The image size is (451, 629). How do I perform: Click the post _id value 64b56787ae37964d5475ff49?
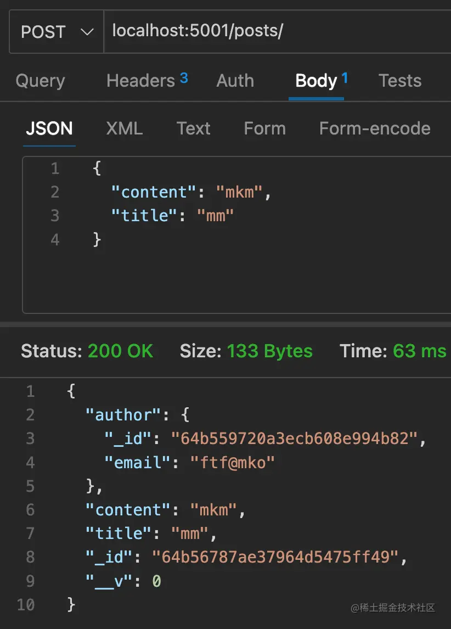click(275, 557)
